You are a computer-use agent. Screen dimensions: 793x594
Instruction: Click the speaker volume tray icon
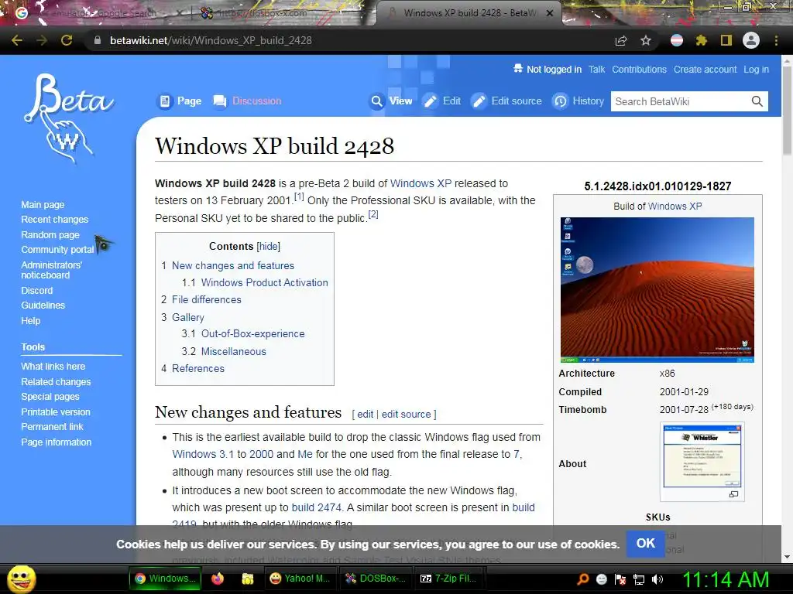(657, 579)
